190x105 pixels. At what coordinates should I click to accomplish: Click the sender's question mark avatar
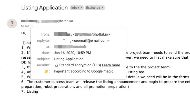[x=12, y=24]
